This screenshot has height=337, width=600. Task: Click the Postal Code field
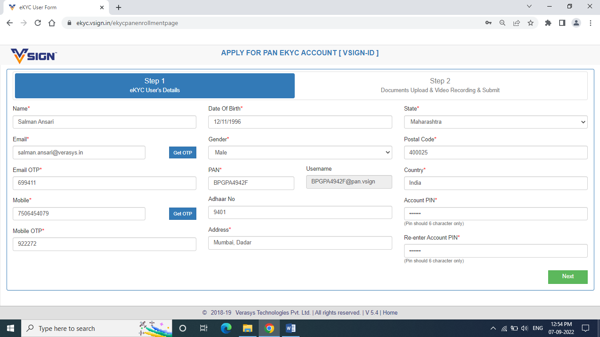[x=495, y=153]
